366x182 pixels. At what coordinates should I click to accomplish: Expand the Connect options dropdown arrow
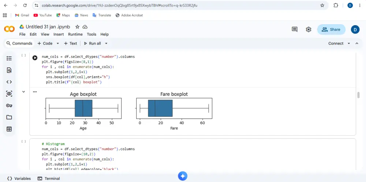pyautogui.click(x=349, y=43)
